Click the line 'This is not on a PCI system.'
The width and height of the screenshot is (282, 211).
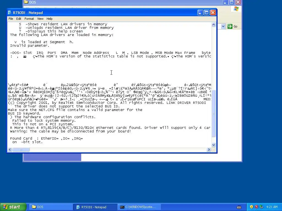43,124
